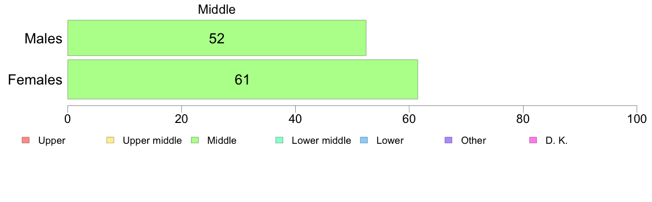Select the Females green bar

click(243, 80)
